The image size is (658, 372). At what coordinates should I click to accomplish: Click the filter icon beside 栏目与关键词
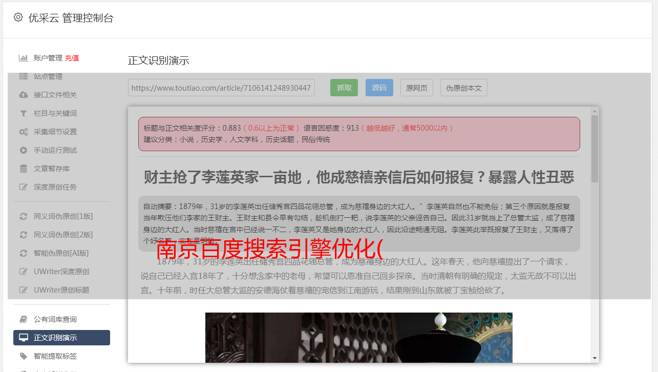tap(23, 113)
